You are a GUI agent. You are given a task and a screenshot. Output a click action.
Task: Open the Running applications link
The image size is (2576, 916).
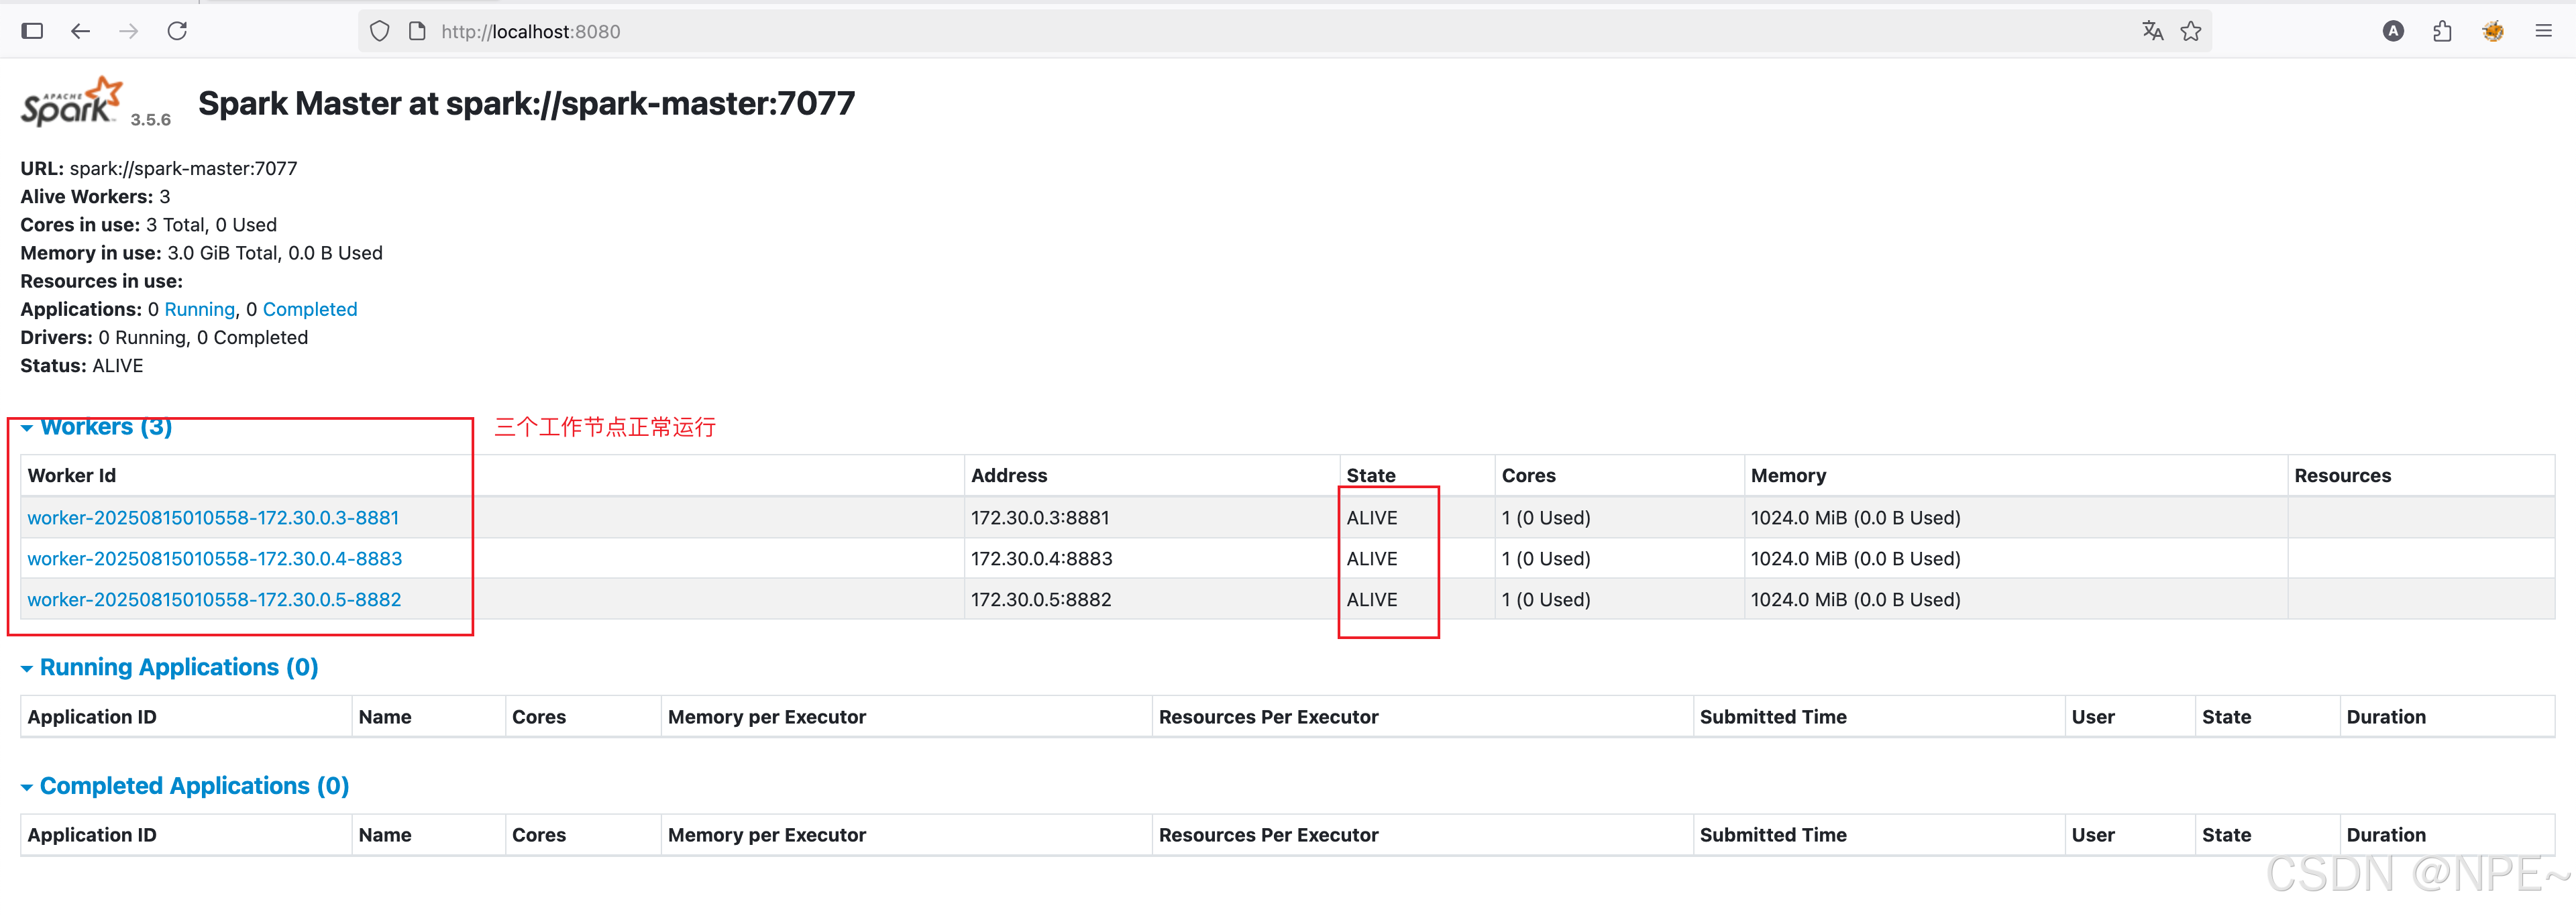point(200,309)
